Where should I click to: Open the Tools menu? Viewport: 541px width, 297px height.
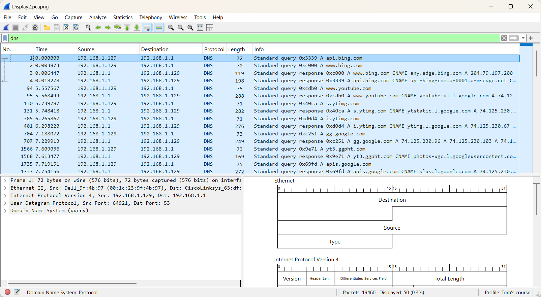tap(200, 18)
